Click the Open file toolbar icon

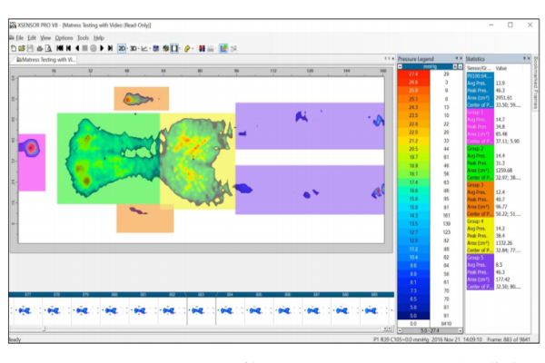(x=21, y=47)
